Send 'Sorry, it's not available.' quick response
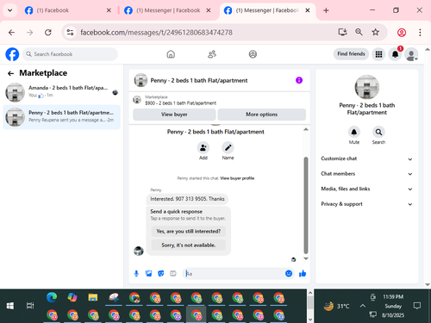Screen dimensions: 431x323 coord(189,245)
